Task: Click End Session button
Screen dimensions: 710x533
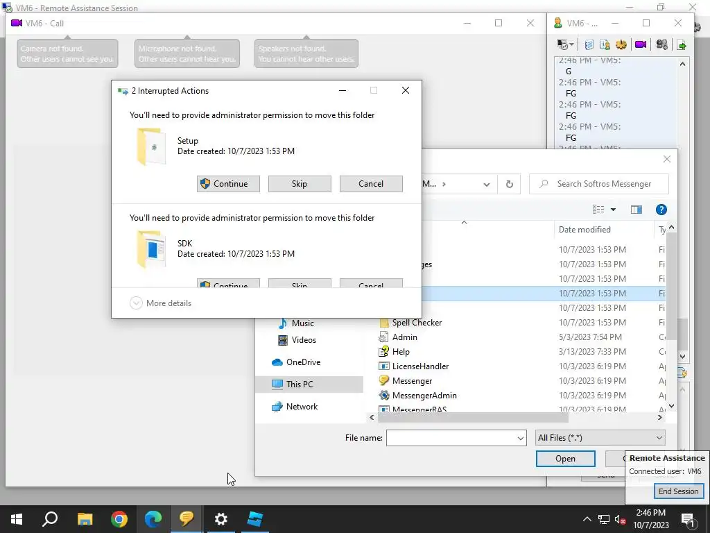Action: click(x=678, y=491)
